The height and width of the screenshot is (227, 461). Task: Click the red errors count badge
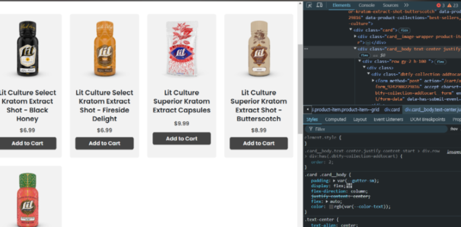[441, 5]
